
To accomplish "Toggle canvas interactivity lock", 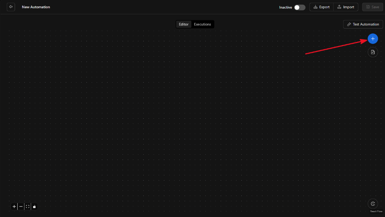I will [34, 207].
